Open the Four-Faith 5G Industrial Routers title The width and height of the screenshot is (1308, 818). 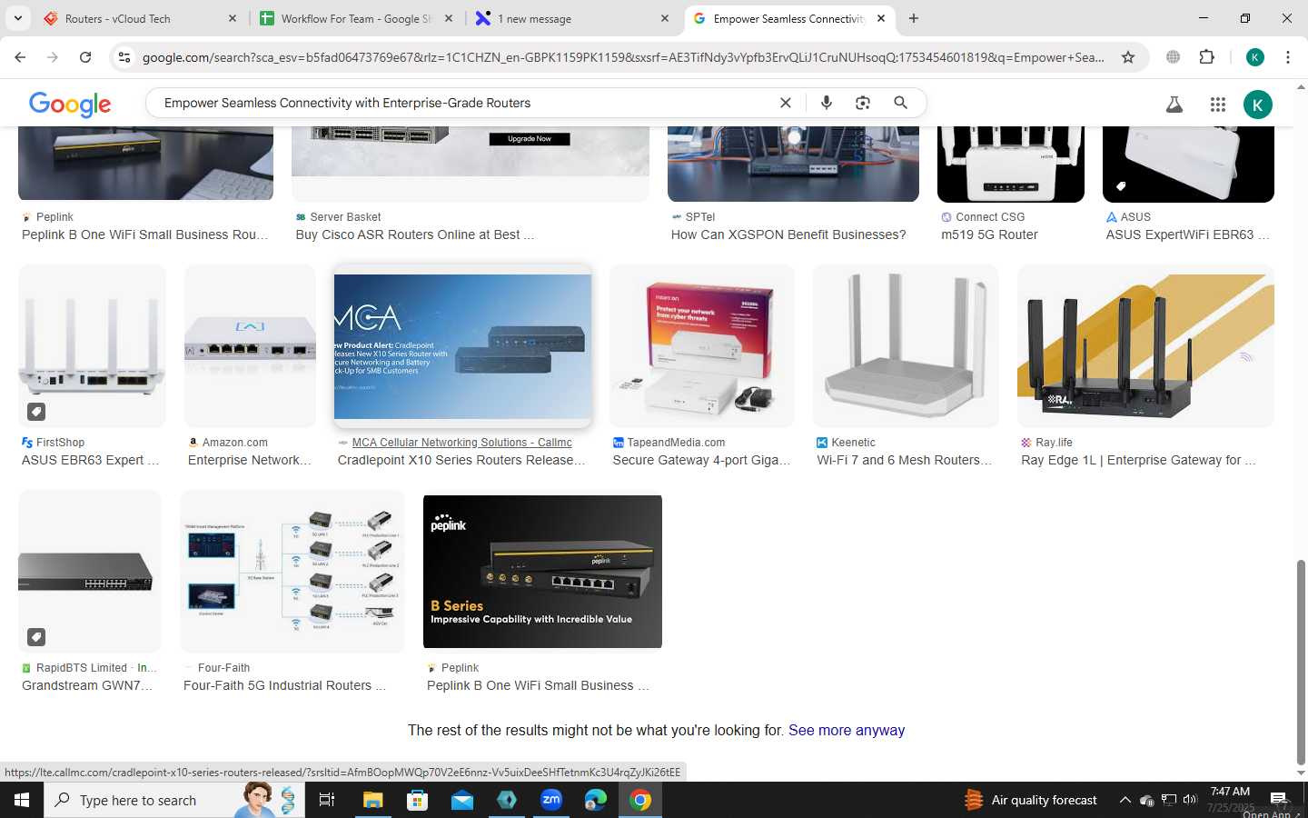[284, 685]
